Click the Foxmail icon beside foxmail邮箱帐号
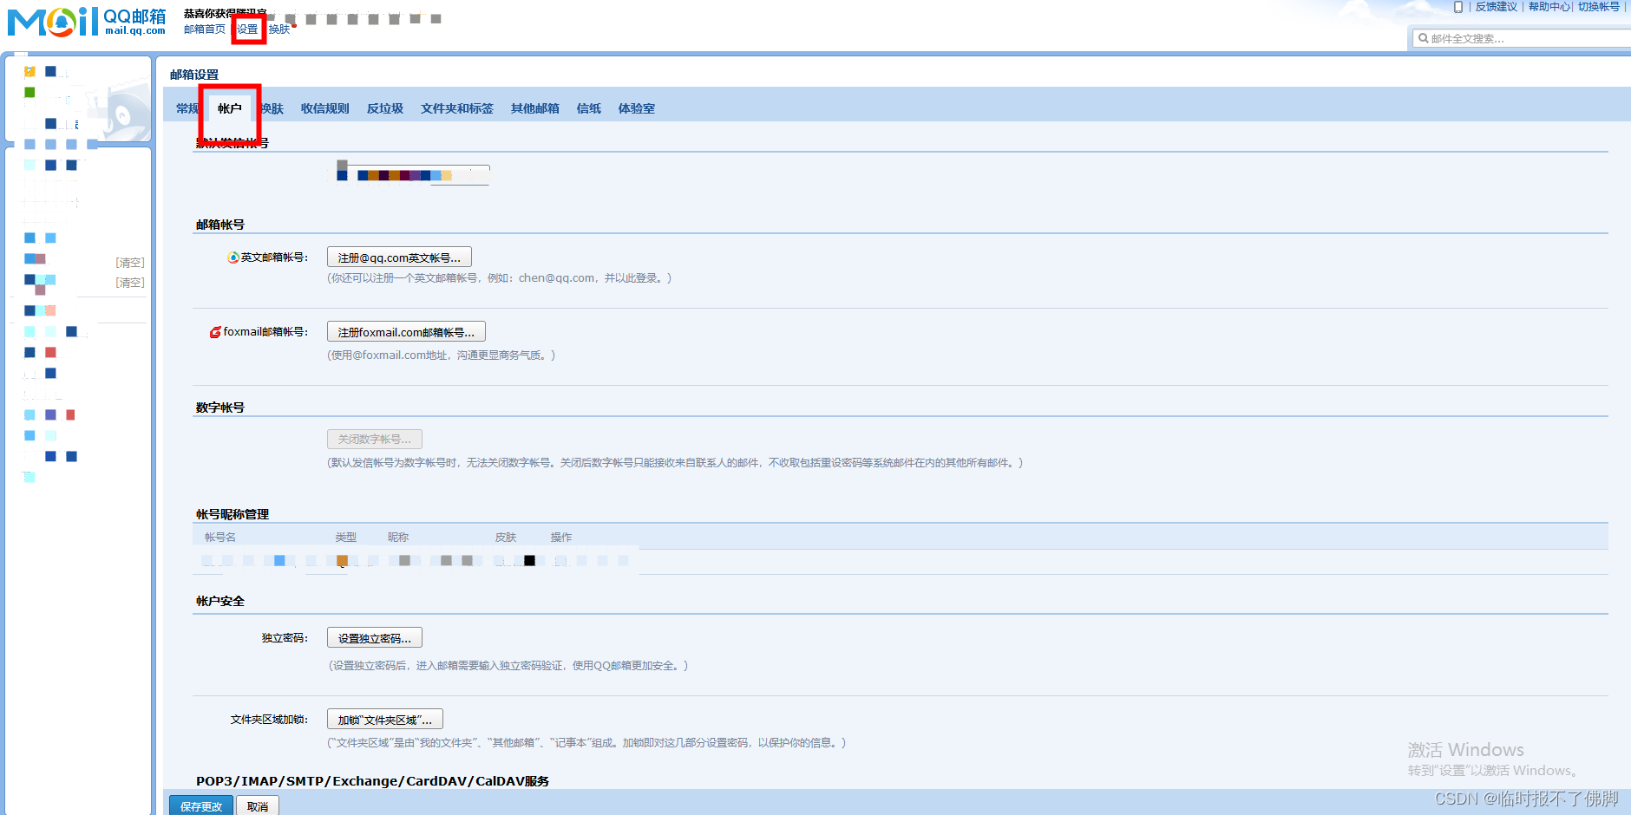This screenshot has width=1631, height=815. [216, 332]
